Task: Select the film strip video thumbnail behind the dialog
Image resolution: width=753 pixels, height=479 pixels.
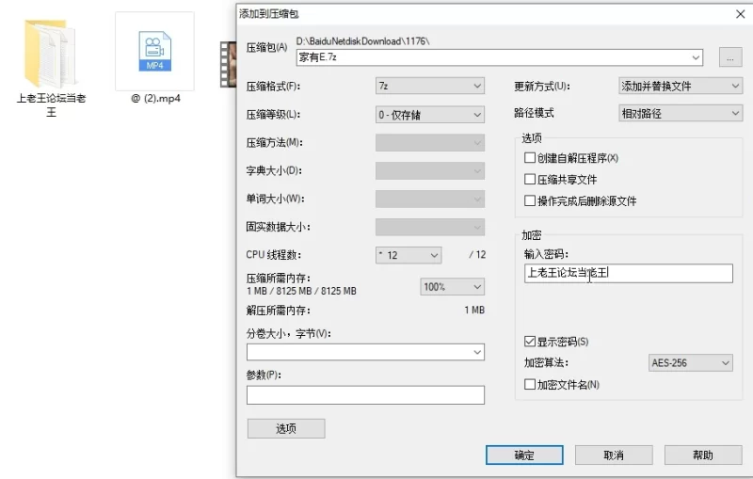Action: click(x=228, y=64)
